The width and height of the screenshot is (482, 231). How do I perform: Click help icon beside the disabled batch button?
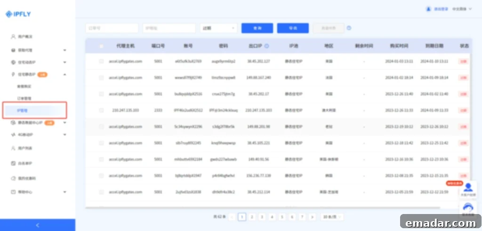click(x=349, y=28)
